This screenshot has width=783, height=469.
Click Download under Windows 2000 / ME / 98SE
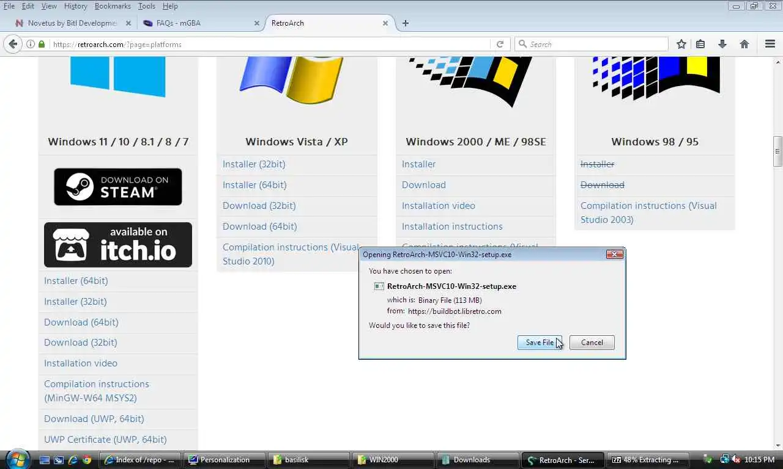click(x=424, y=185)
